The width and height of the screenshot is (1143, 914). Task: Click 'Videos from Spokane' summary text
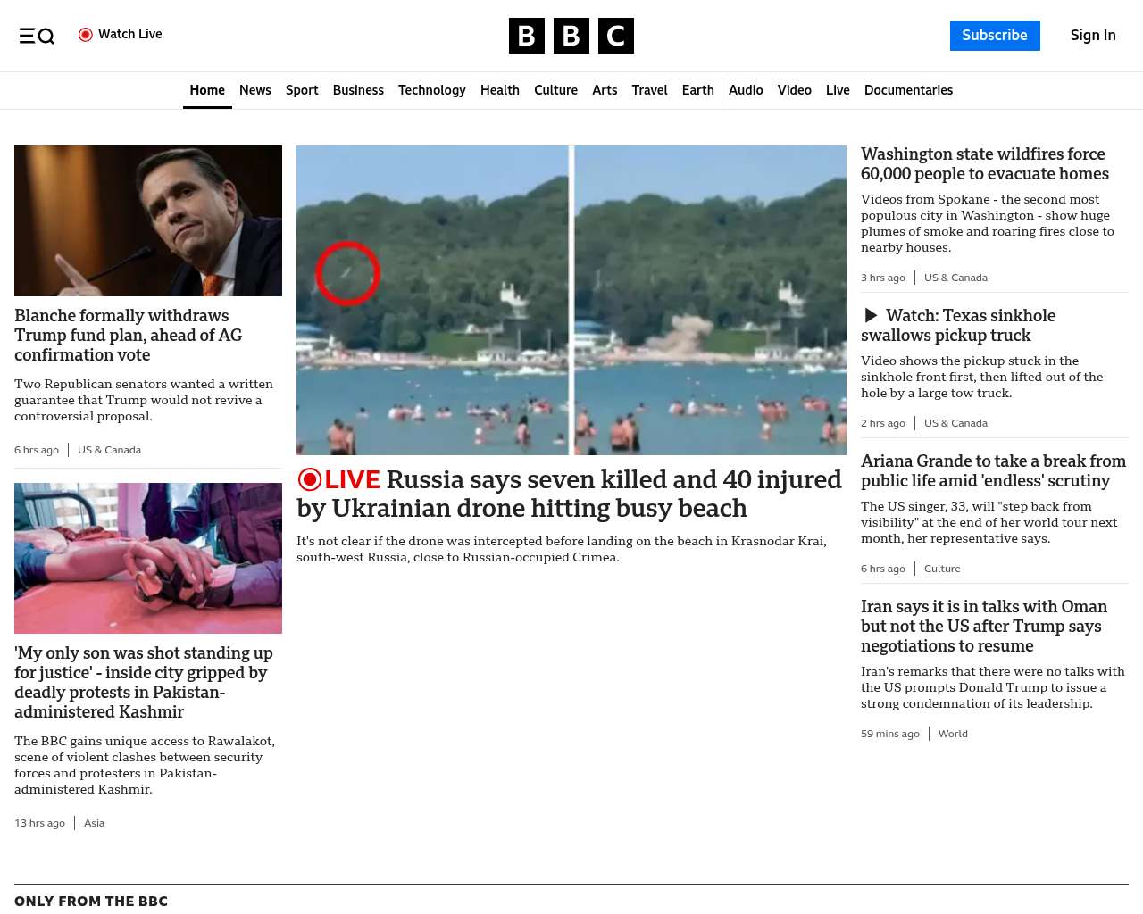(x=988, y=223)
